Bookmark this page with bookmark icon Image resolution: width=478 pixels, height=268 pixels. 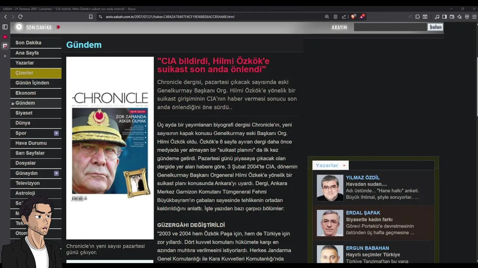(x=91, y=17)
